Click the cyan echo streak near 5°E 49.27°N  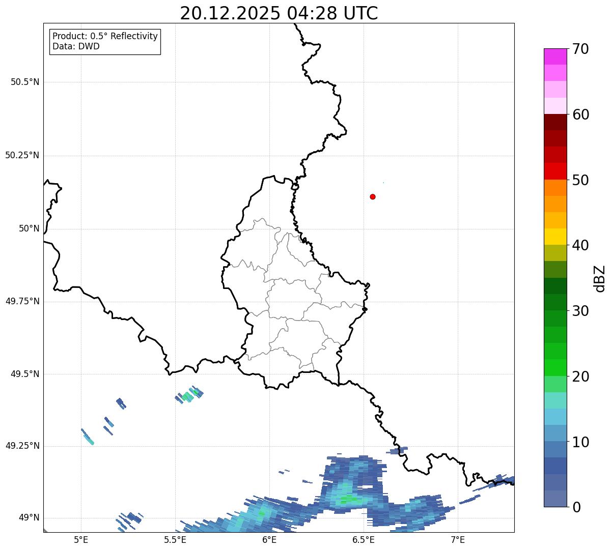(x=88, y=437)
